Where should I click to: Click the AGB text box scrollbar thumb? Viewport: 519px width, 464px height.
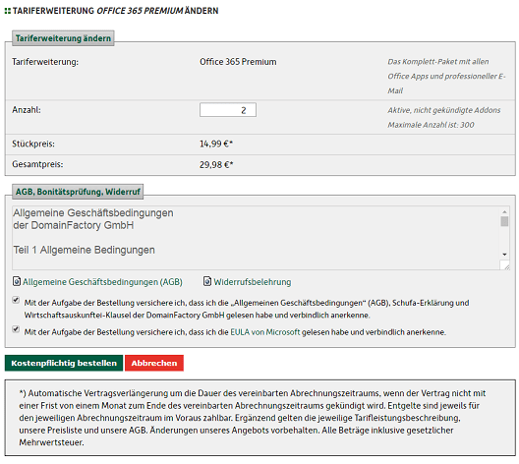pos(504,221)
